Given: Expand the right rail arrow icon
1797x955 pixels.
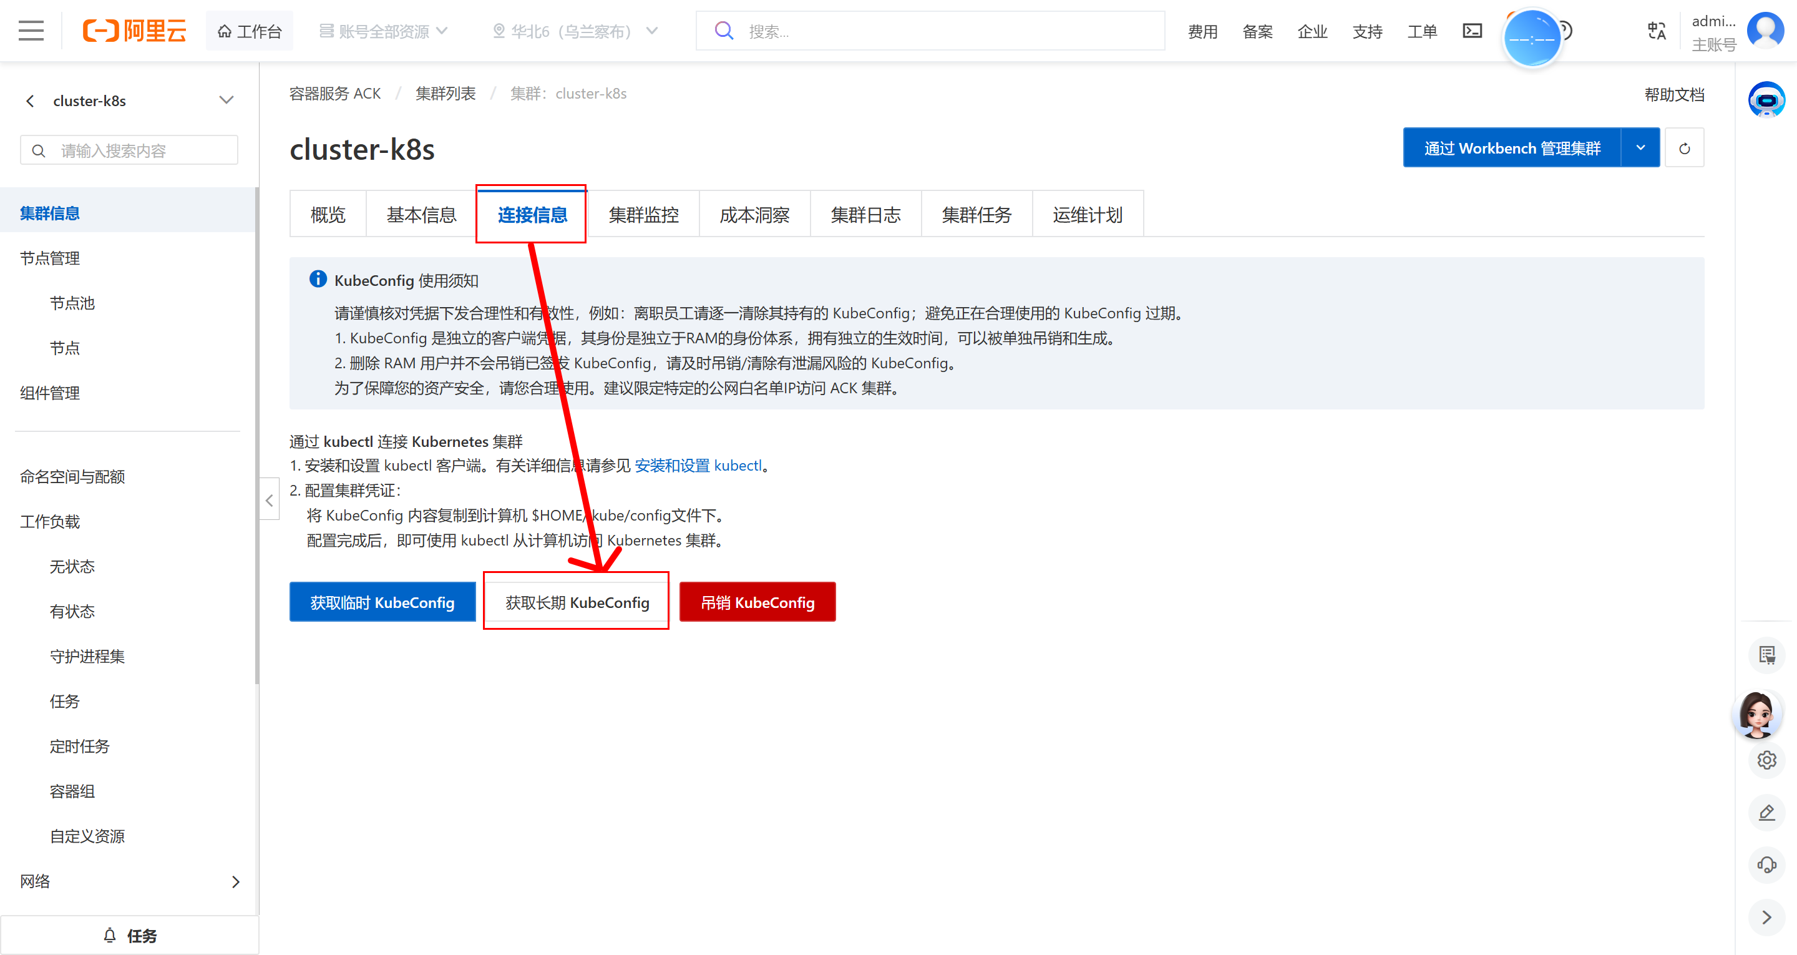Looking at the screenshot, I should pyautogui.click(x=1766, y=918).
